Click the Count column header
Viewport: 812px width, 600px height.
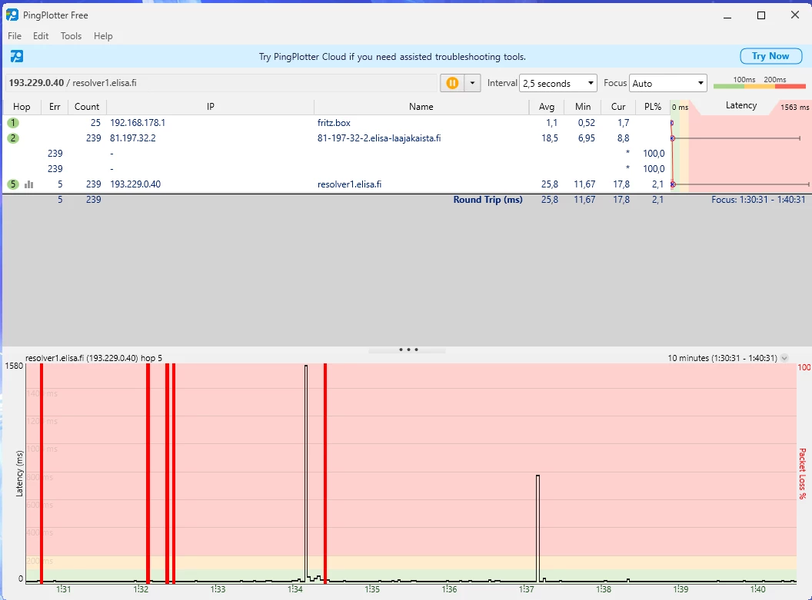pos(86,107)
